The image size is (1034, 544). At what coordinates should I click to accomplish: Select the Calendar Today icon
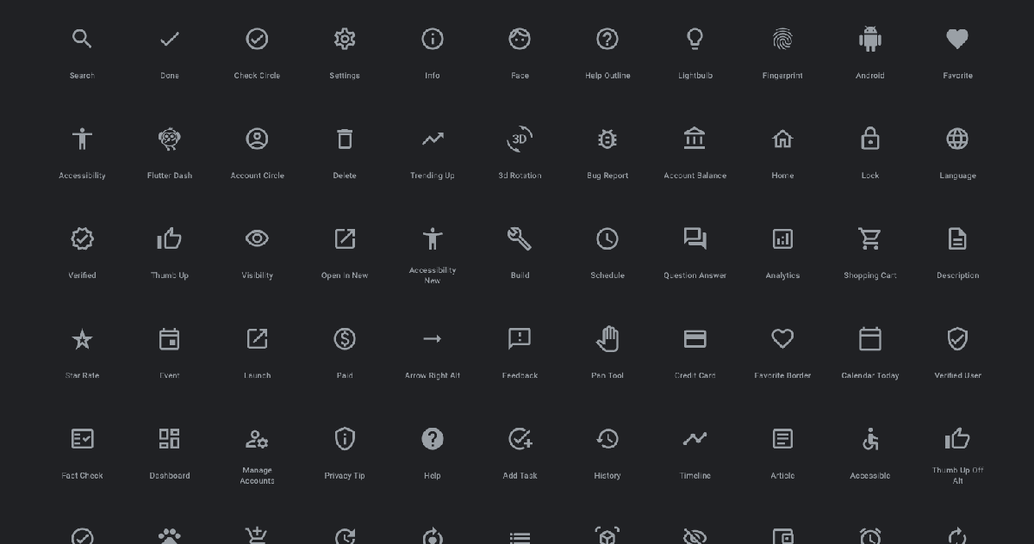870,338
